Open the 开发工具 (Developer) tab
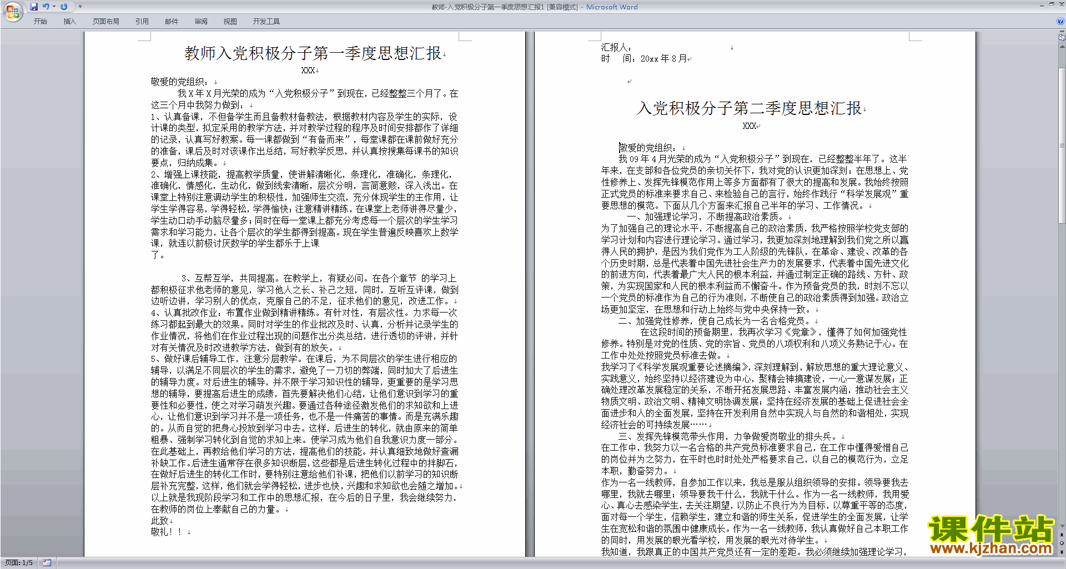Image resolution: width=1066 pixels, height=569 pixels. pyautogui.click(x=266, y=21)
